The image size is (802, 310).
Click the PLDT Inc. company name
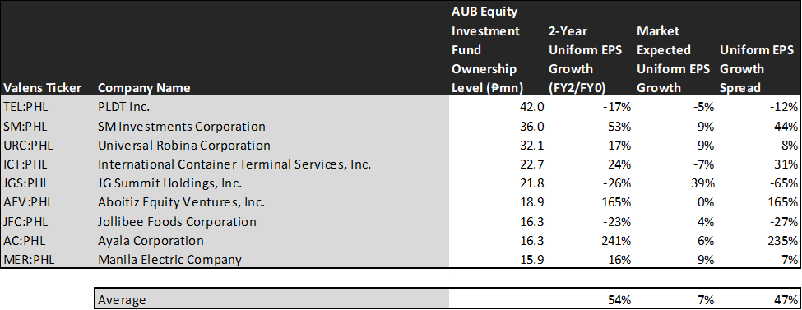(x=123, y=107)
